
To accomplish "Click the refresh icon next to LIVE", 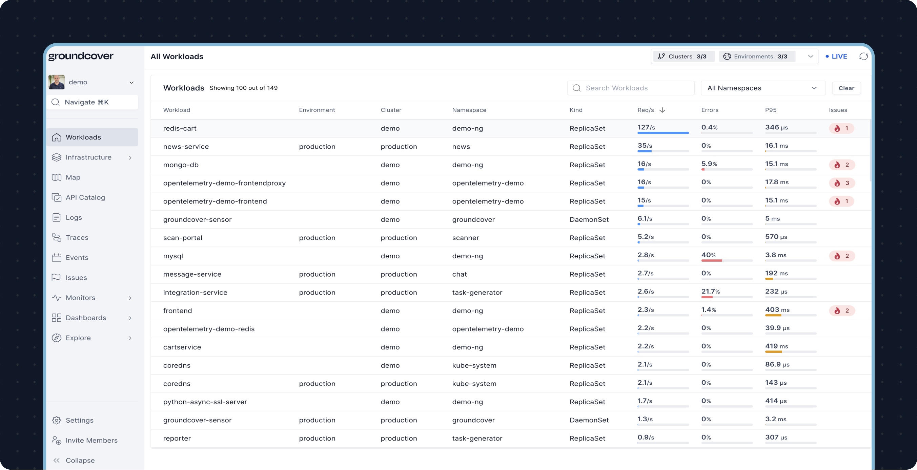I will [863, 57].
